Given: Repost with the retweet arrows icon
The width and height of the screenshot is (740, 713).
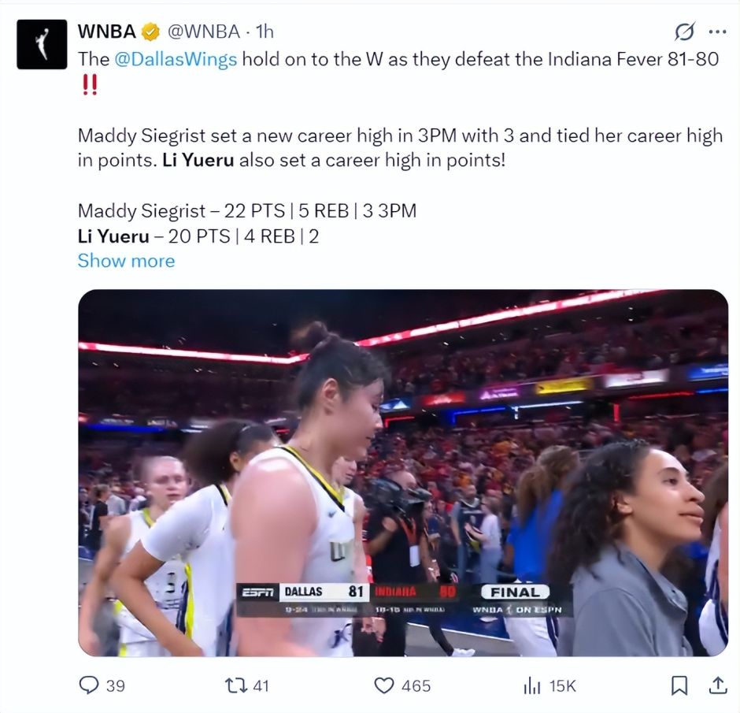Looking at the screenshot, I should pos(236,685).
